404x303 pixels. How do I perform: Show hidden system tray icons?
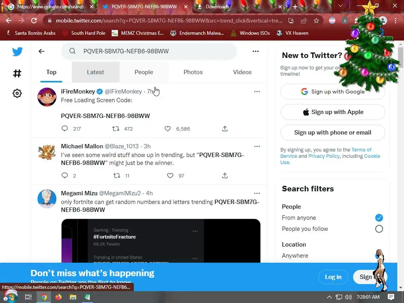pyautogui.click(x=329, y=297)
